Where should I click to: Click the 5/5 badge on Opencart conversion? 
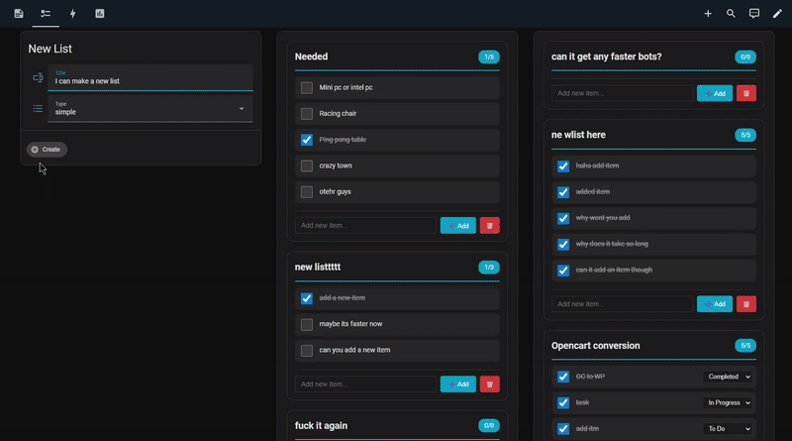(x=745, y=346)
